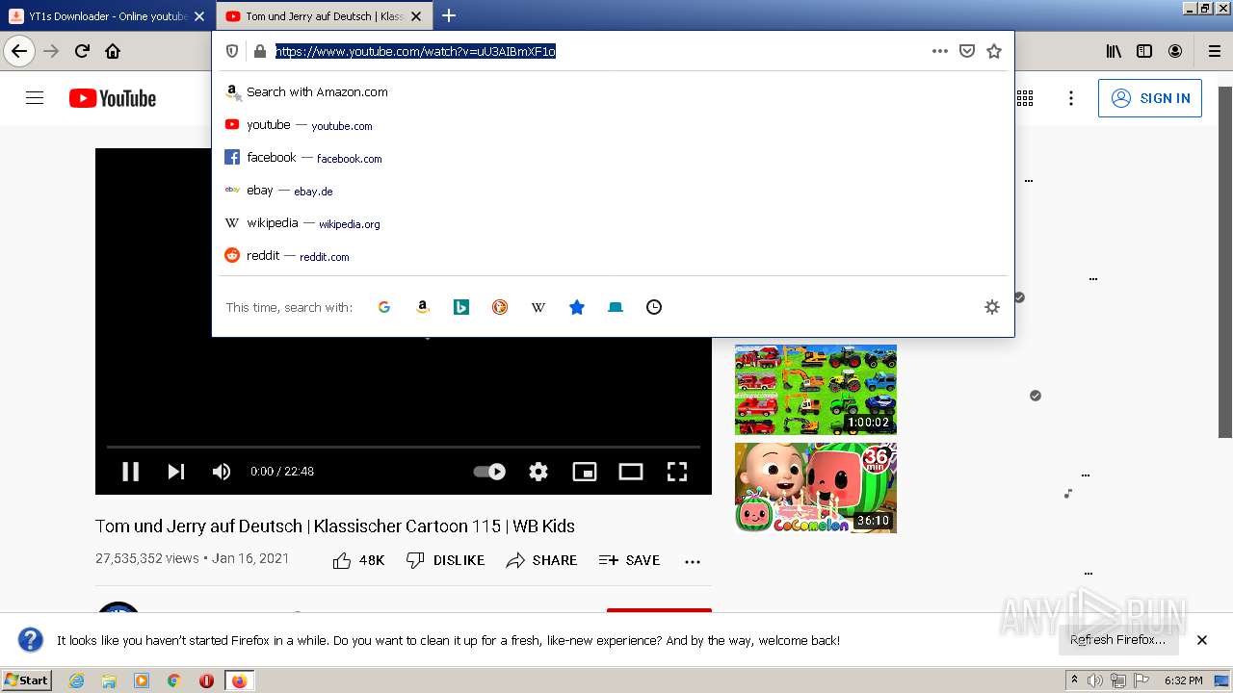Click the SAVE button
The image size is (1233, 693).
pos(629,560)
